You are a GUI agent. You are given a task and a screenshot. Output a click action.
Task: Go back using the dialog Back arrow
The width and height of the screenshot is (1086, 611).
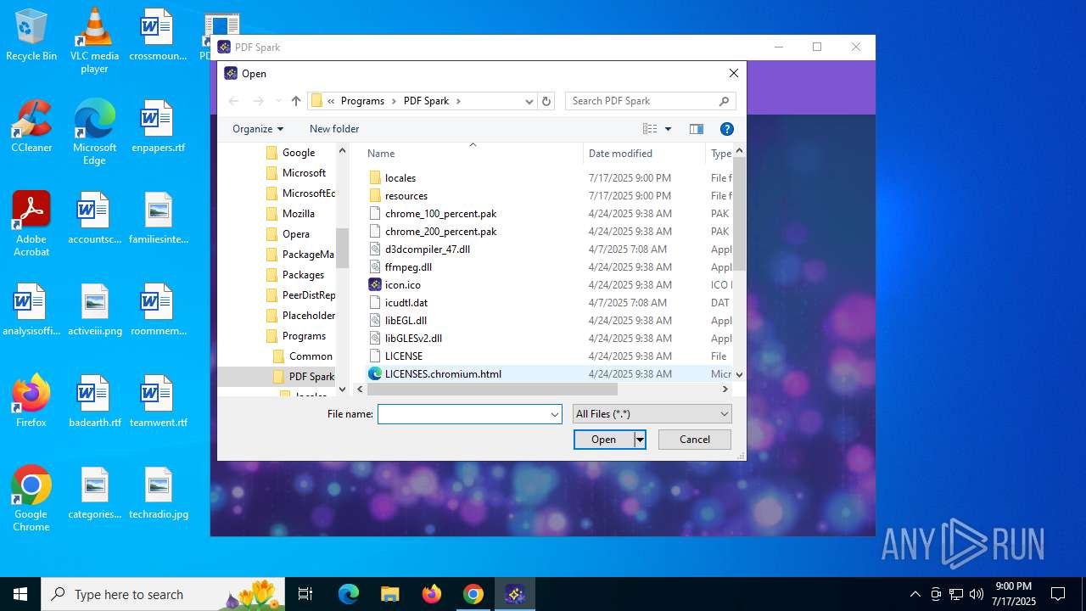[233, 101]
